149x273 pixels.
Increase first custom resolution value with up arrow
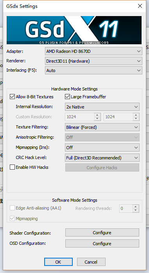pos(97,115)
